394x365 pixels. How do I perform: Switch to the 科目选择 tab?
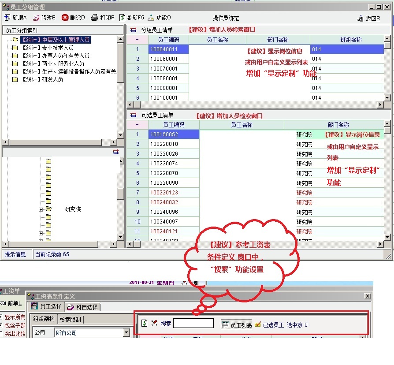83,307
